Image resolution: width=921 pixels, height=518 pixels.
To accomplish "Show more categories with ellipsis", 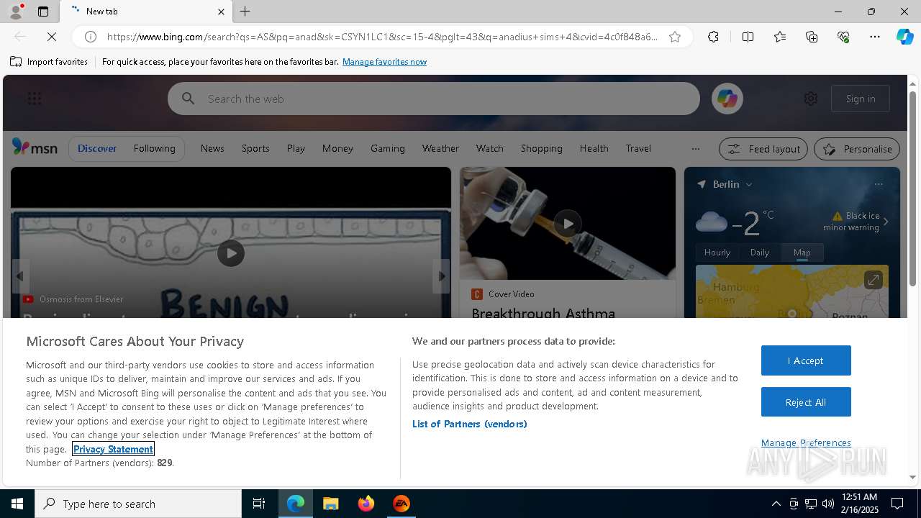I will click(695, 149).
